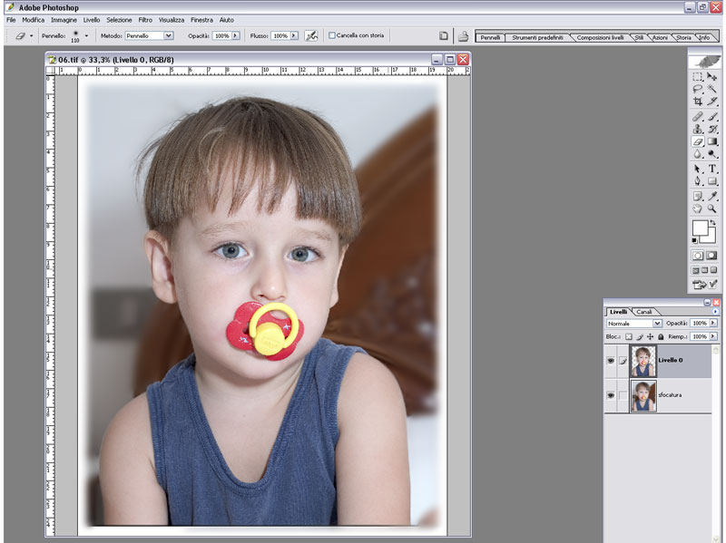Enable the airbrush option in options bar
Viewport: 726px width, 543px height.
point(311,36)
